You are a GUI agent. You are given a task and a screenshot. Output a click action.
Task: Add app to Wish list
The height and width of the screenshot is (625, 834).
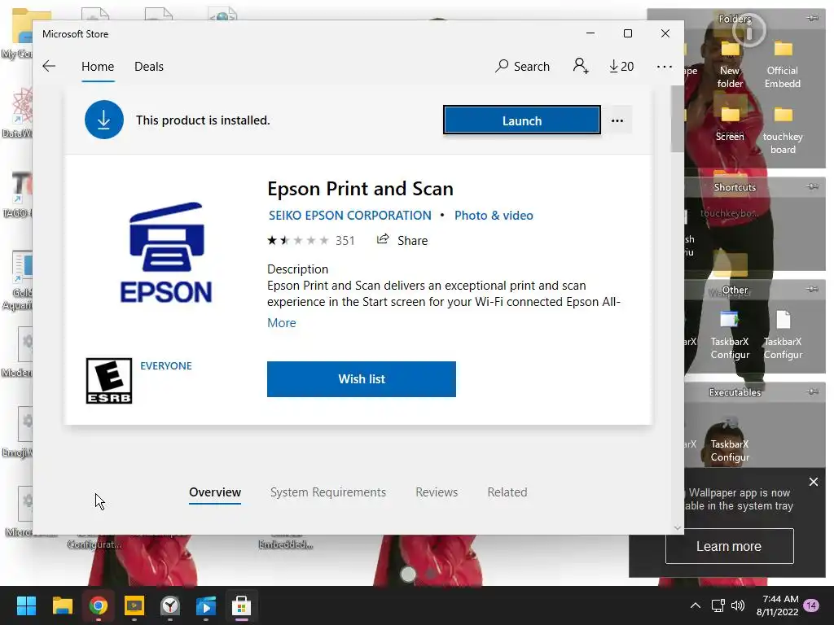click(361, 379)
